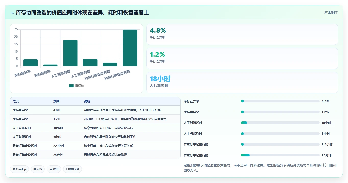Image resolution: width=348 pixels, height=183 pixels.
Task: Click the sparkle icon in the 数据卡片 tag
Action: [x=66, y=169]
